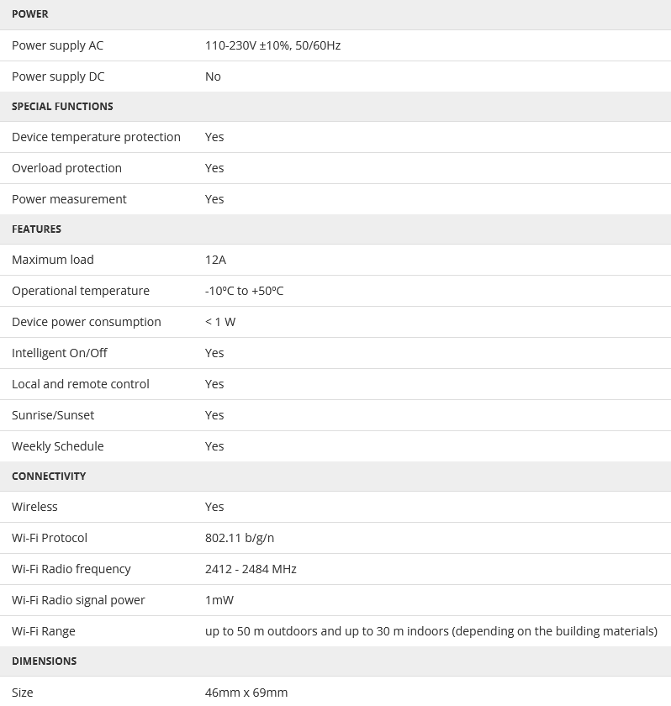The width and height of the screenshot is (671, 706).
Task: Click the CONNECTIVITY section header
Action: pos(49,477)
